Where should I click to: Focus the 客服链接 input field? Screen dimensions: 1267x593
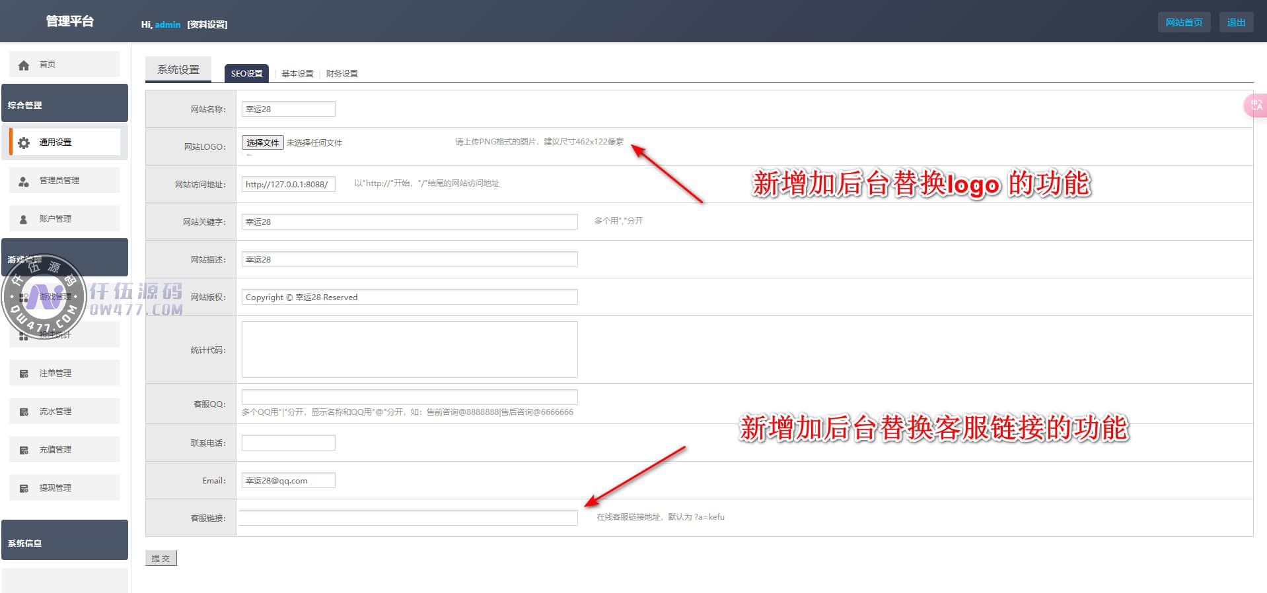pyautogui.click(x=408, y=518)
